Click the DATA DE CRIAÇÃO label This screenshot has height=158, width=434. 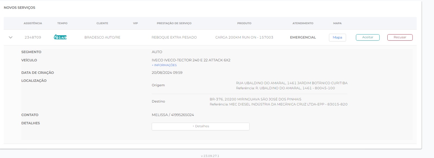click(38, 73)
